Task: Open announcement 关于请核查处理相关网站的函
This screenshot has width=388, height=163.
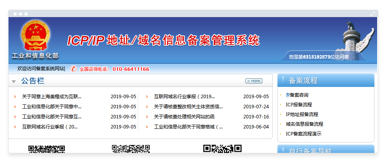Action: tap(184, 117)
